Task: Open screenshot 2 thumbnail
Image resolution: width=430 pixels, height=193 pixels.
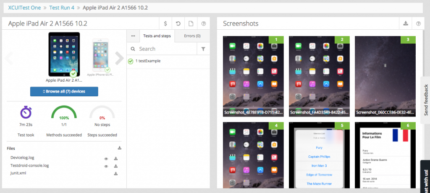Action: [x=319, y=76]
